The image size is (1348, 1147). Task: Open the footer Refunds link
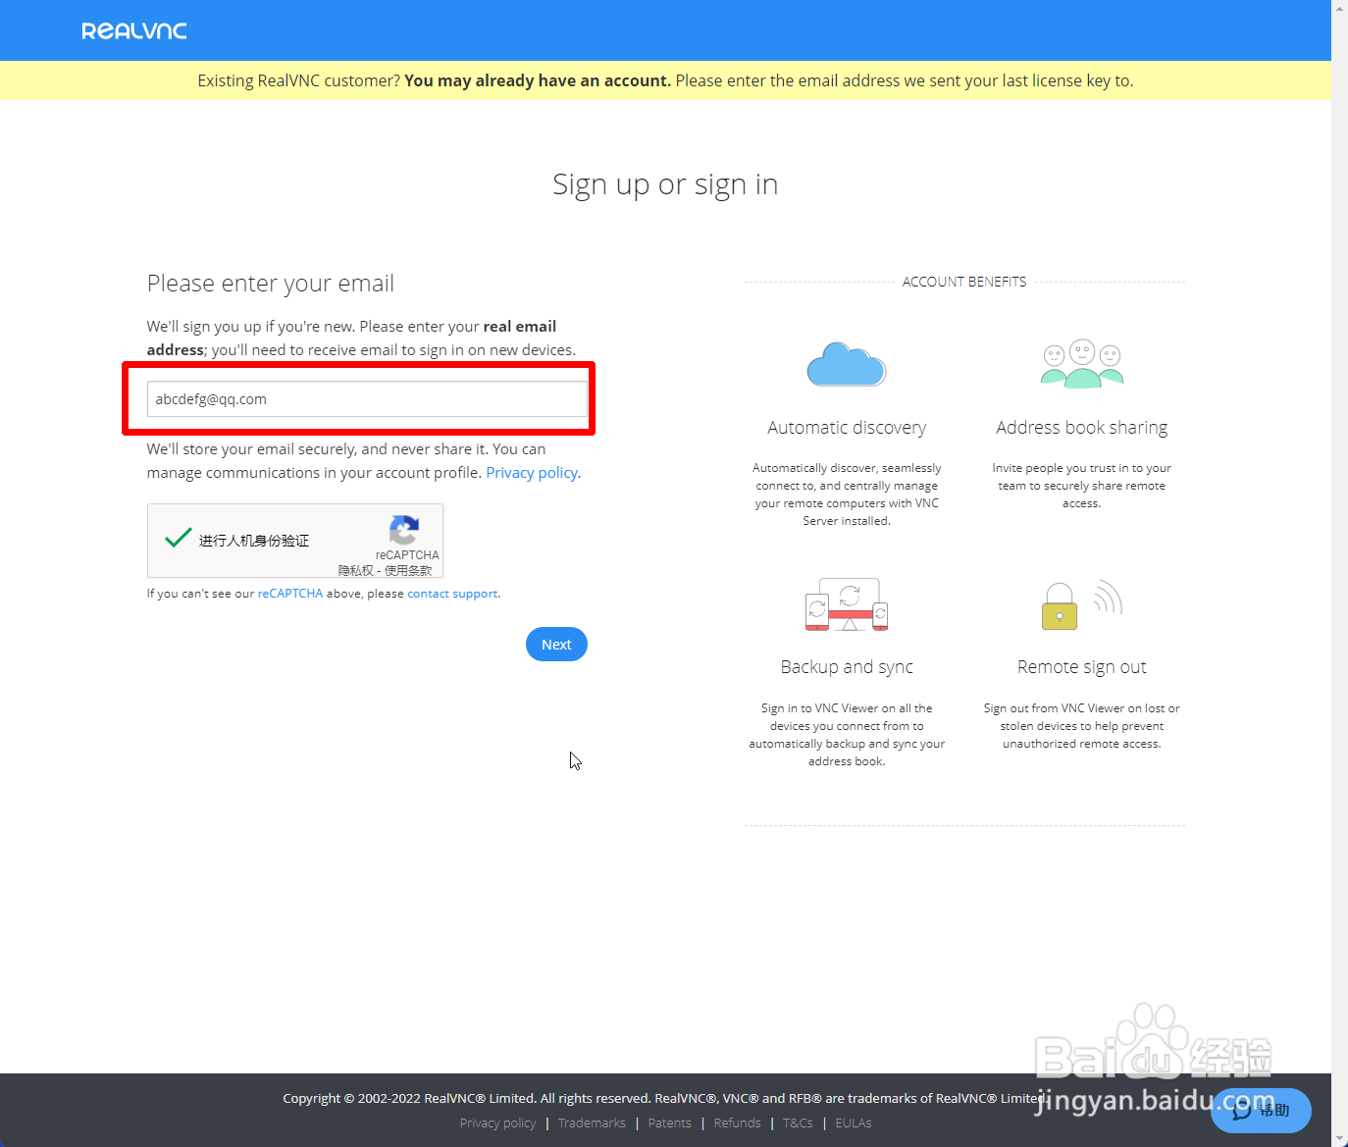pyautogui.click(x=737, y=1123)
